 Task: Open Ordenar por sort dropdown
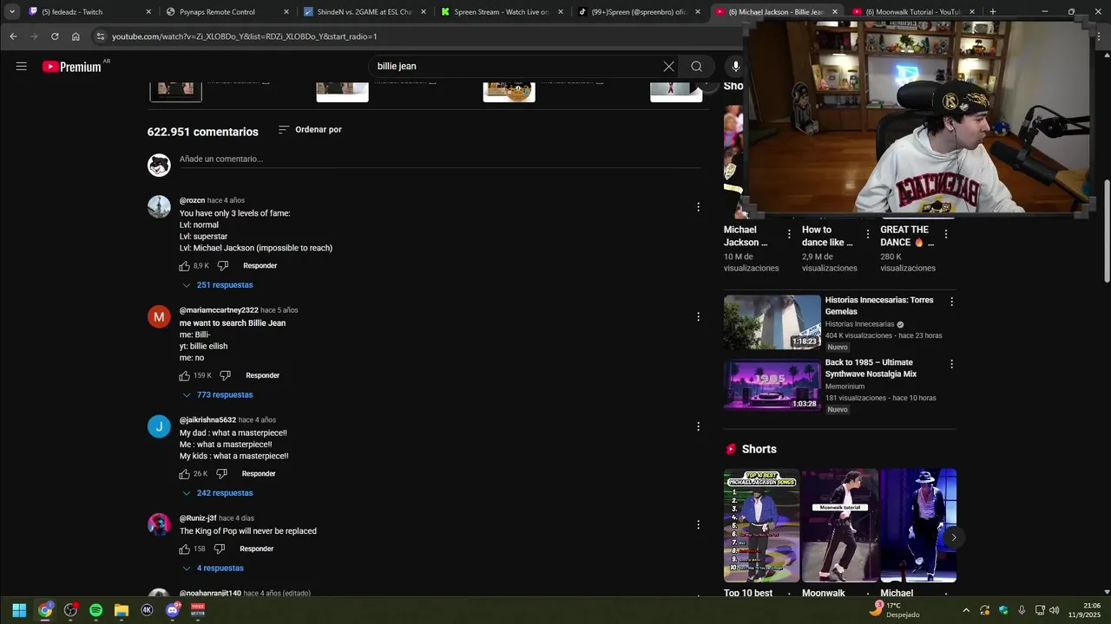pyautogui.click(x=310, y=130)
